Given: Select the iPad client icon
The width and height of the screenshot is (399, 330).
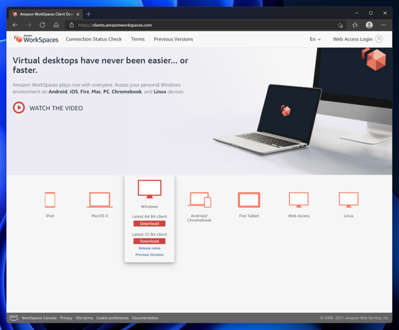Looking at the screenshot, I should click(50, 200).
